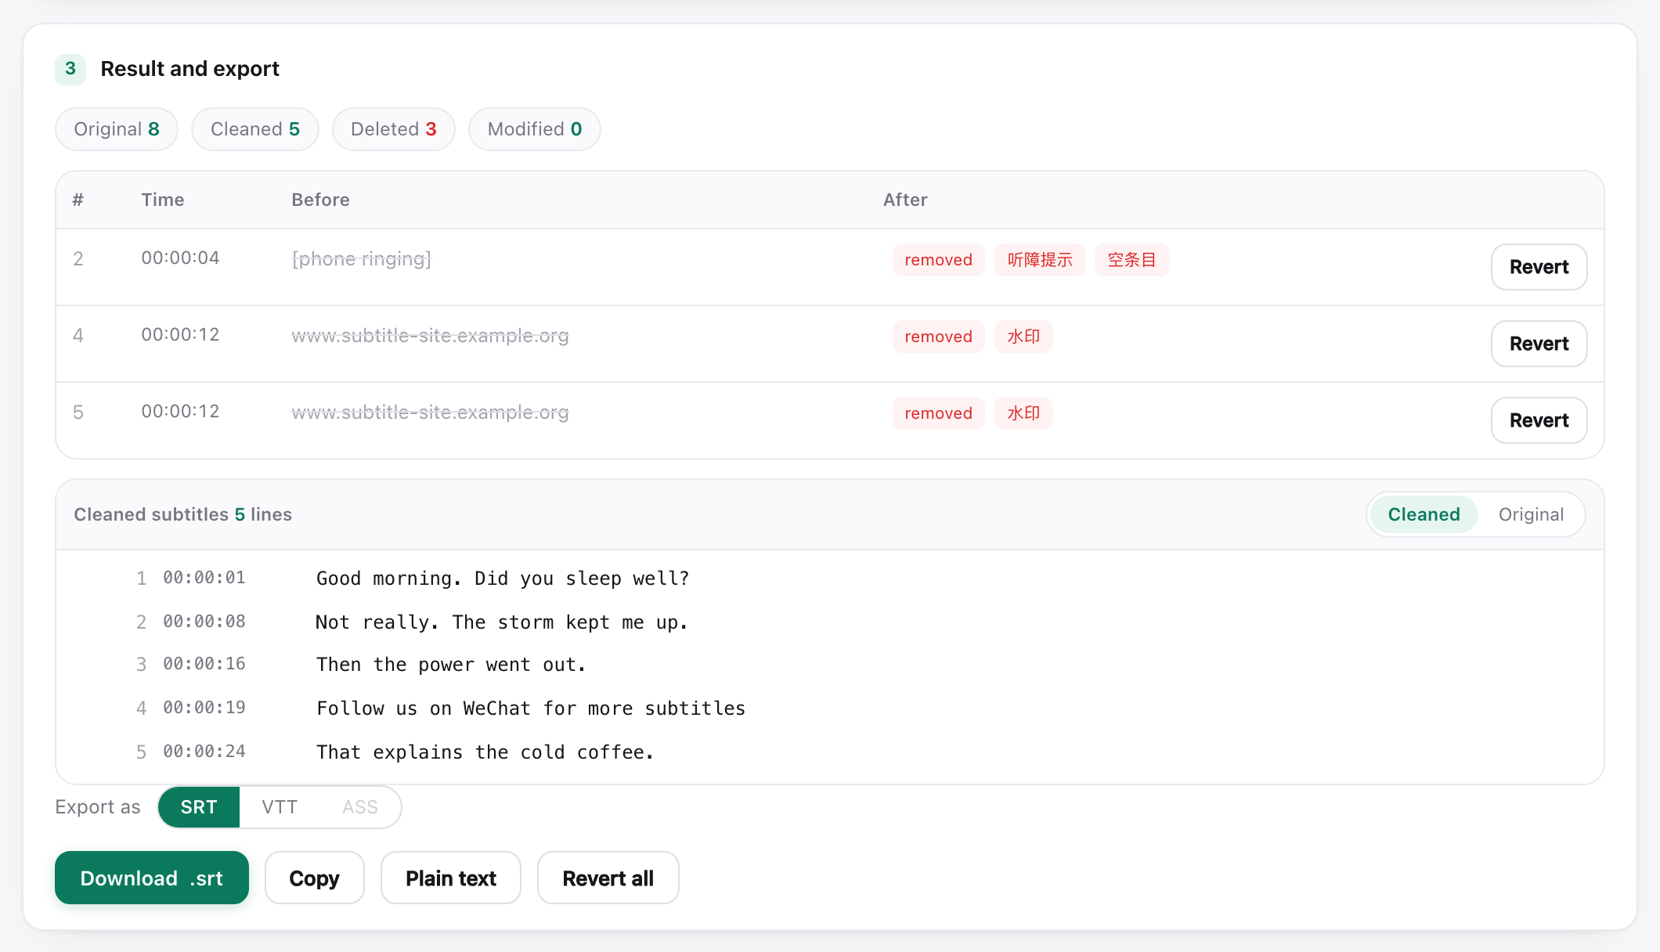Export as Plain text
The image size is (1660, 952).
451,878
